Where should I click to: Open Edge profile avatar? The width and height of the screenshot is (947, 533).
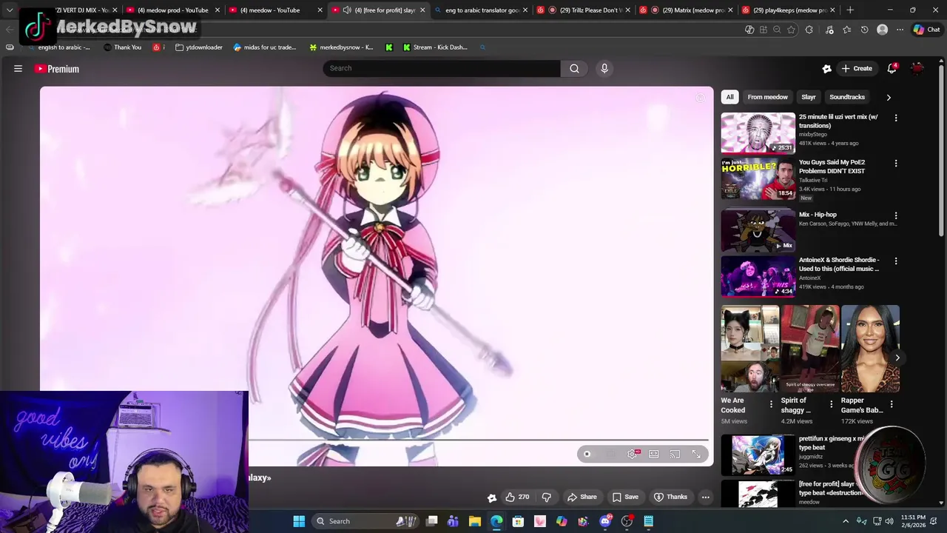tap(882, 30)
